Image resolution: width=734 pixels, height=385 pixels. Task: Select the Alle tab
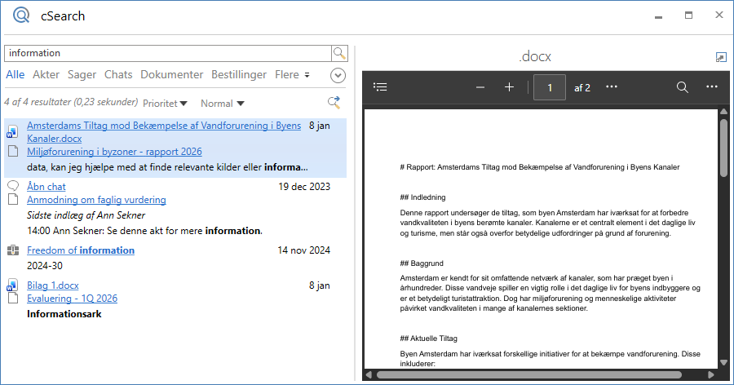tap(15, 74)
